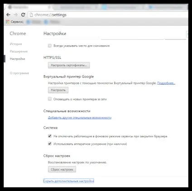The height and width of the screenshot is (191, 192).
Task: Click the Сброс настроек button
Action: pos(62,169)
